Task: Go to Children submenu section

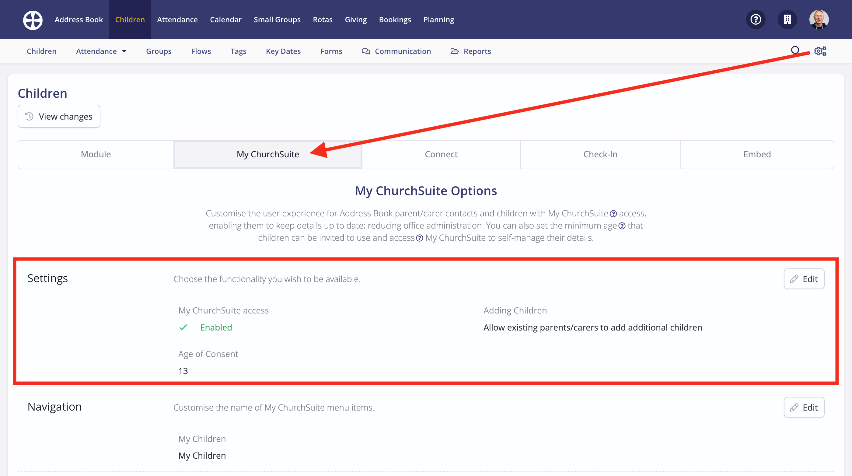Action: [x=42, y=51]
